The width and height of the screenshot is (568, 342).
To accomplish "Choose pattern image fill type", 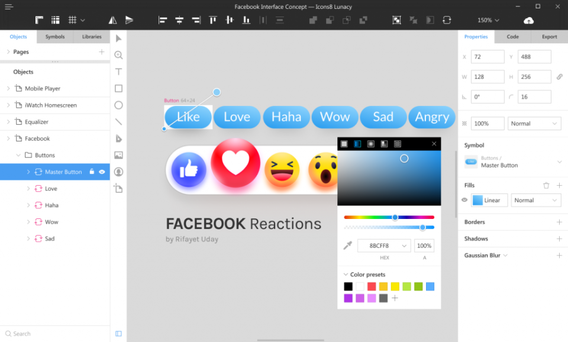I will tap(398, 144).
